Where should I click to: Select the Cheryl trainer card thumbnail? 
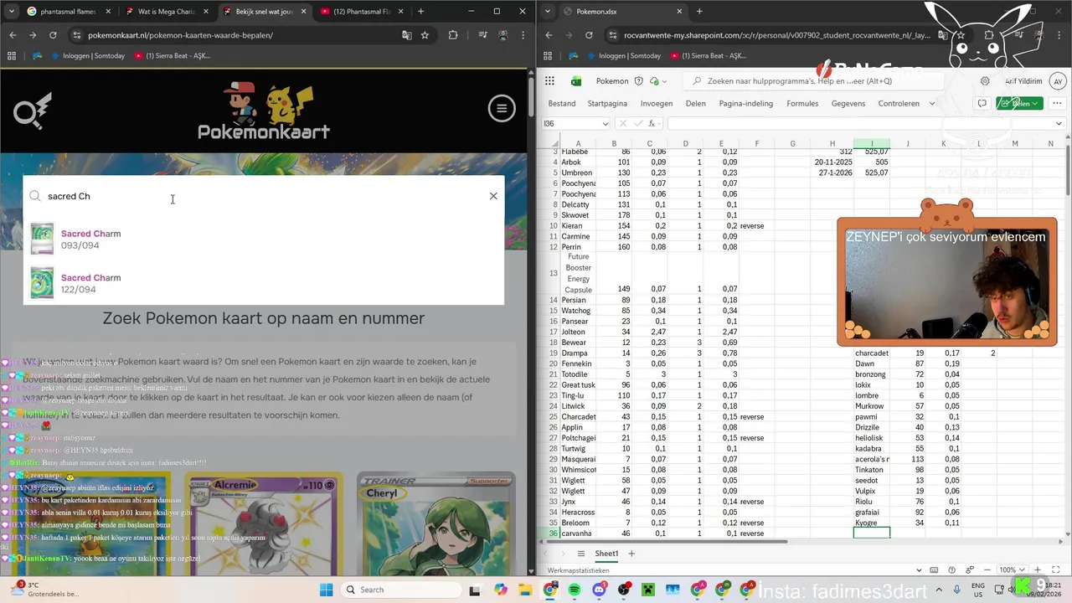pos(435,523)
